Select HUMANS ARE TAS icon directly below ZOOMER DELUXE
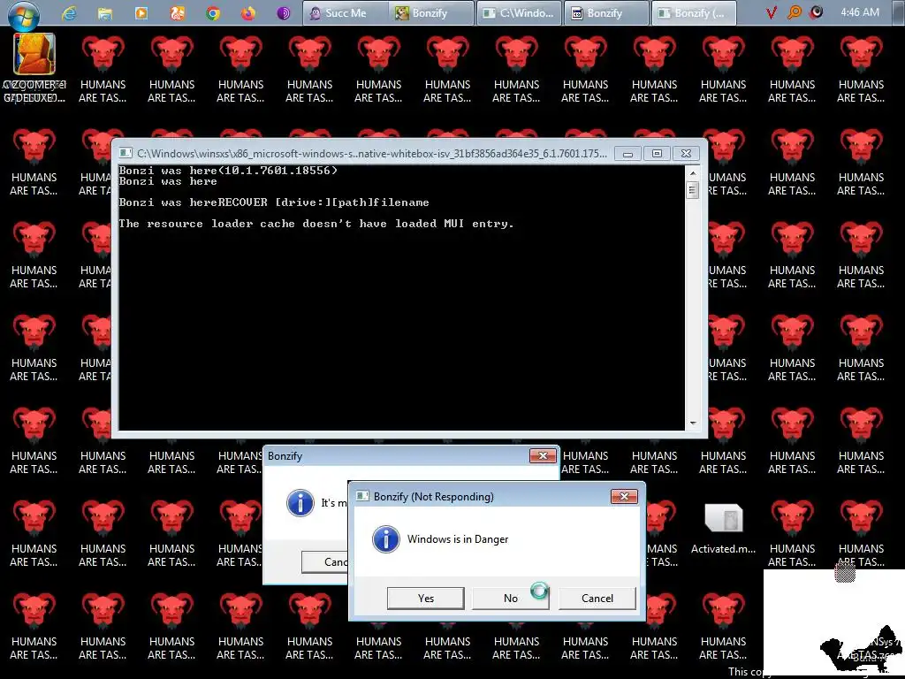 (34, 161)
